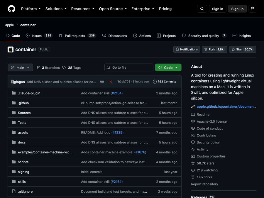Open the .github folder name
The height and width of the screenshot is (198, 264).
pyautogui.click(x=23, y=103)
